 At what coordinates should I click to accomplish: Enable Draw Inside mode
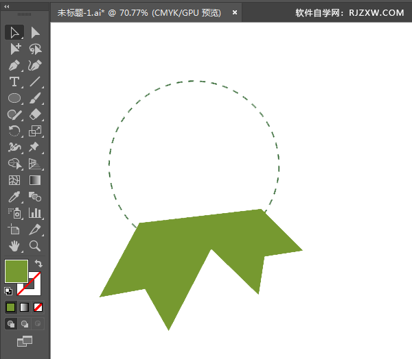(38, 324)
